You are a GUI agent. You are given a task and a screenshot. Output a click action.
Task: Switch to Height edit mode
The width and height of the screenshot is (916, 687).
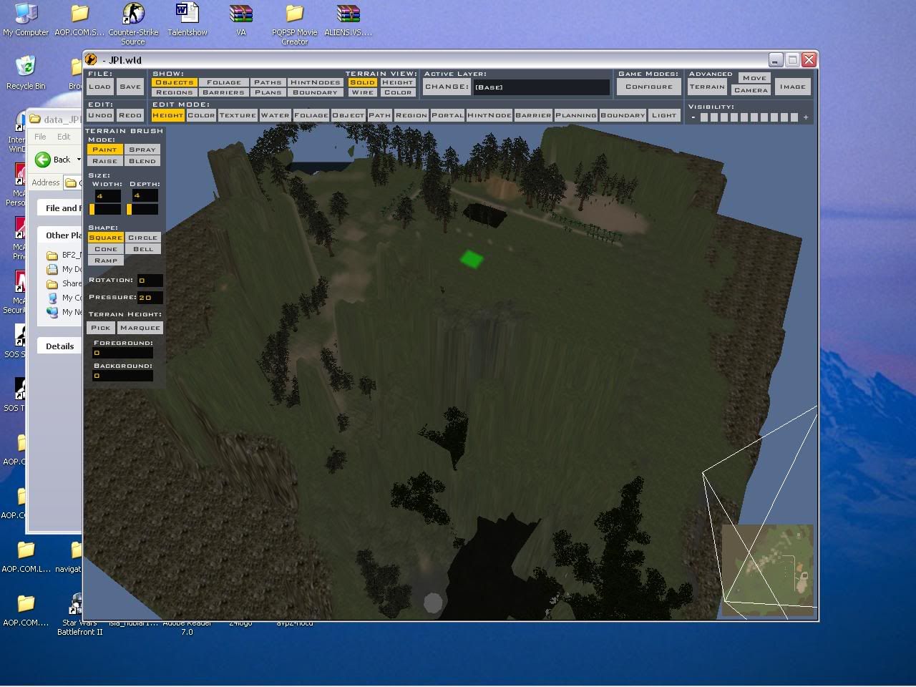click(x=168, y=115)
